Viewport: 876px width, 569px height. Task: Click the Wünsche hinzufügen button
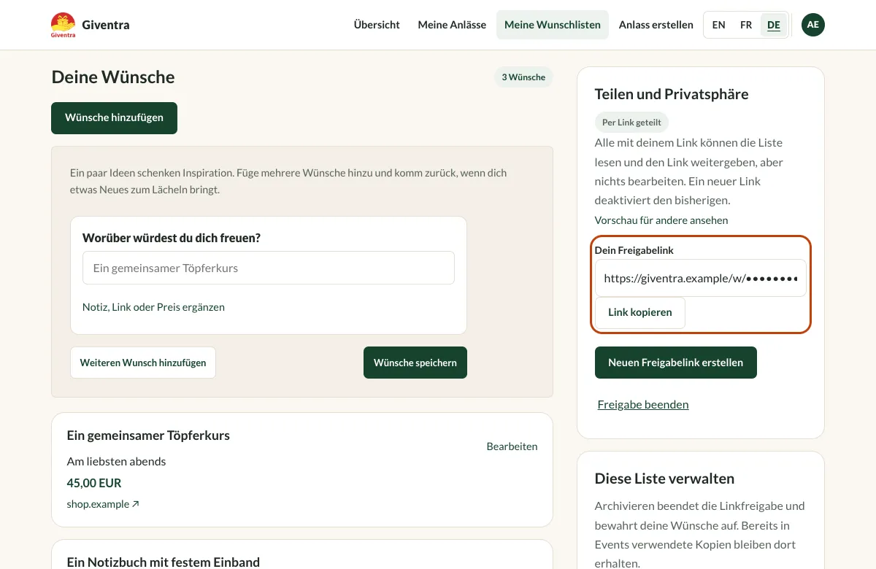coord(114,118)
